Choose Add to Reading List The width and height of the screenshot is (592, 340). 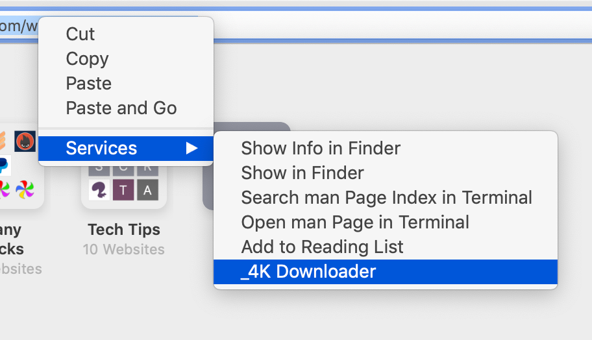tap(386, 247)
